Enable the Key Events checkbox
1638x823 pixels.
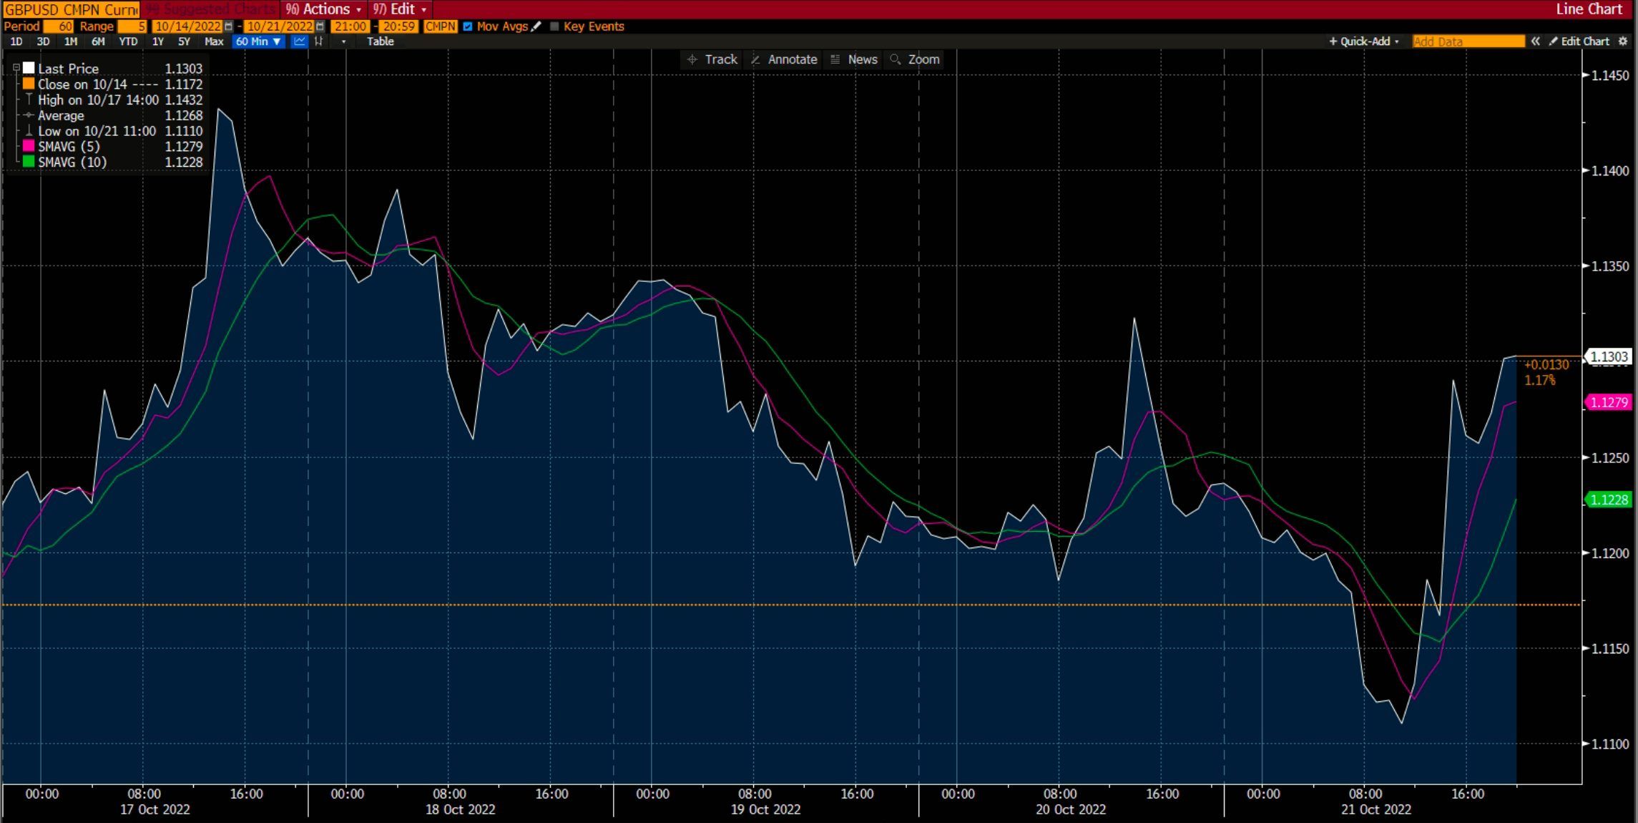[554, 26]
